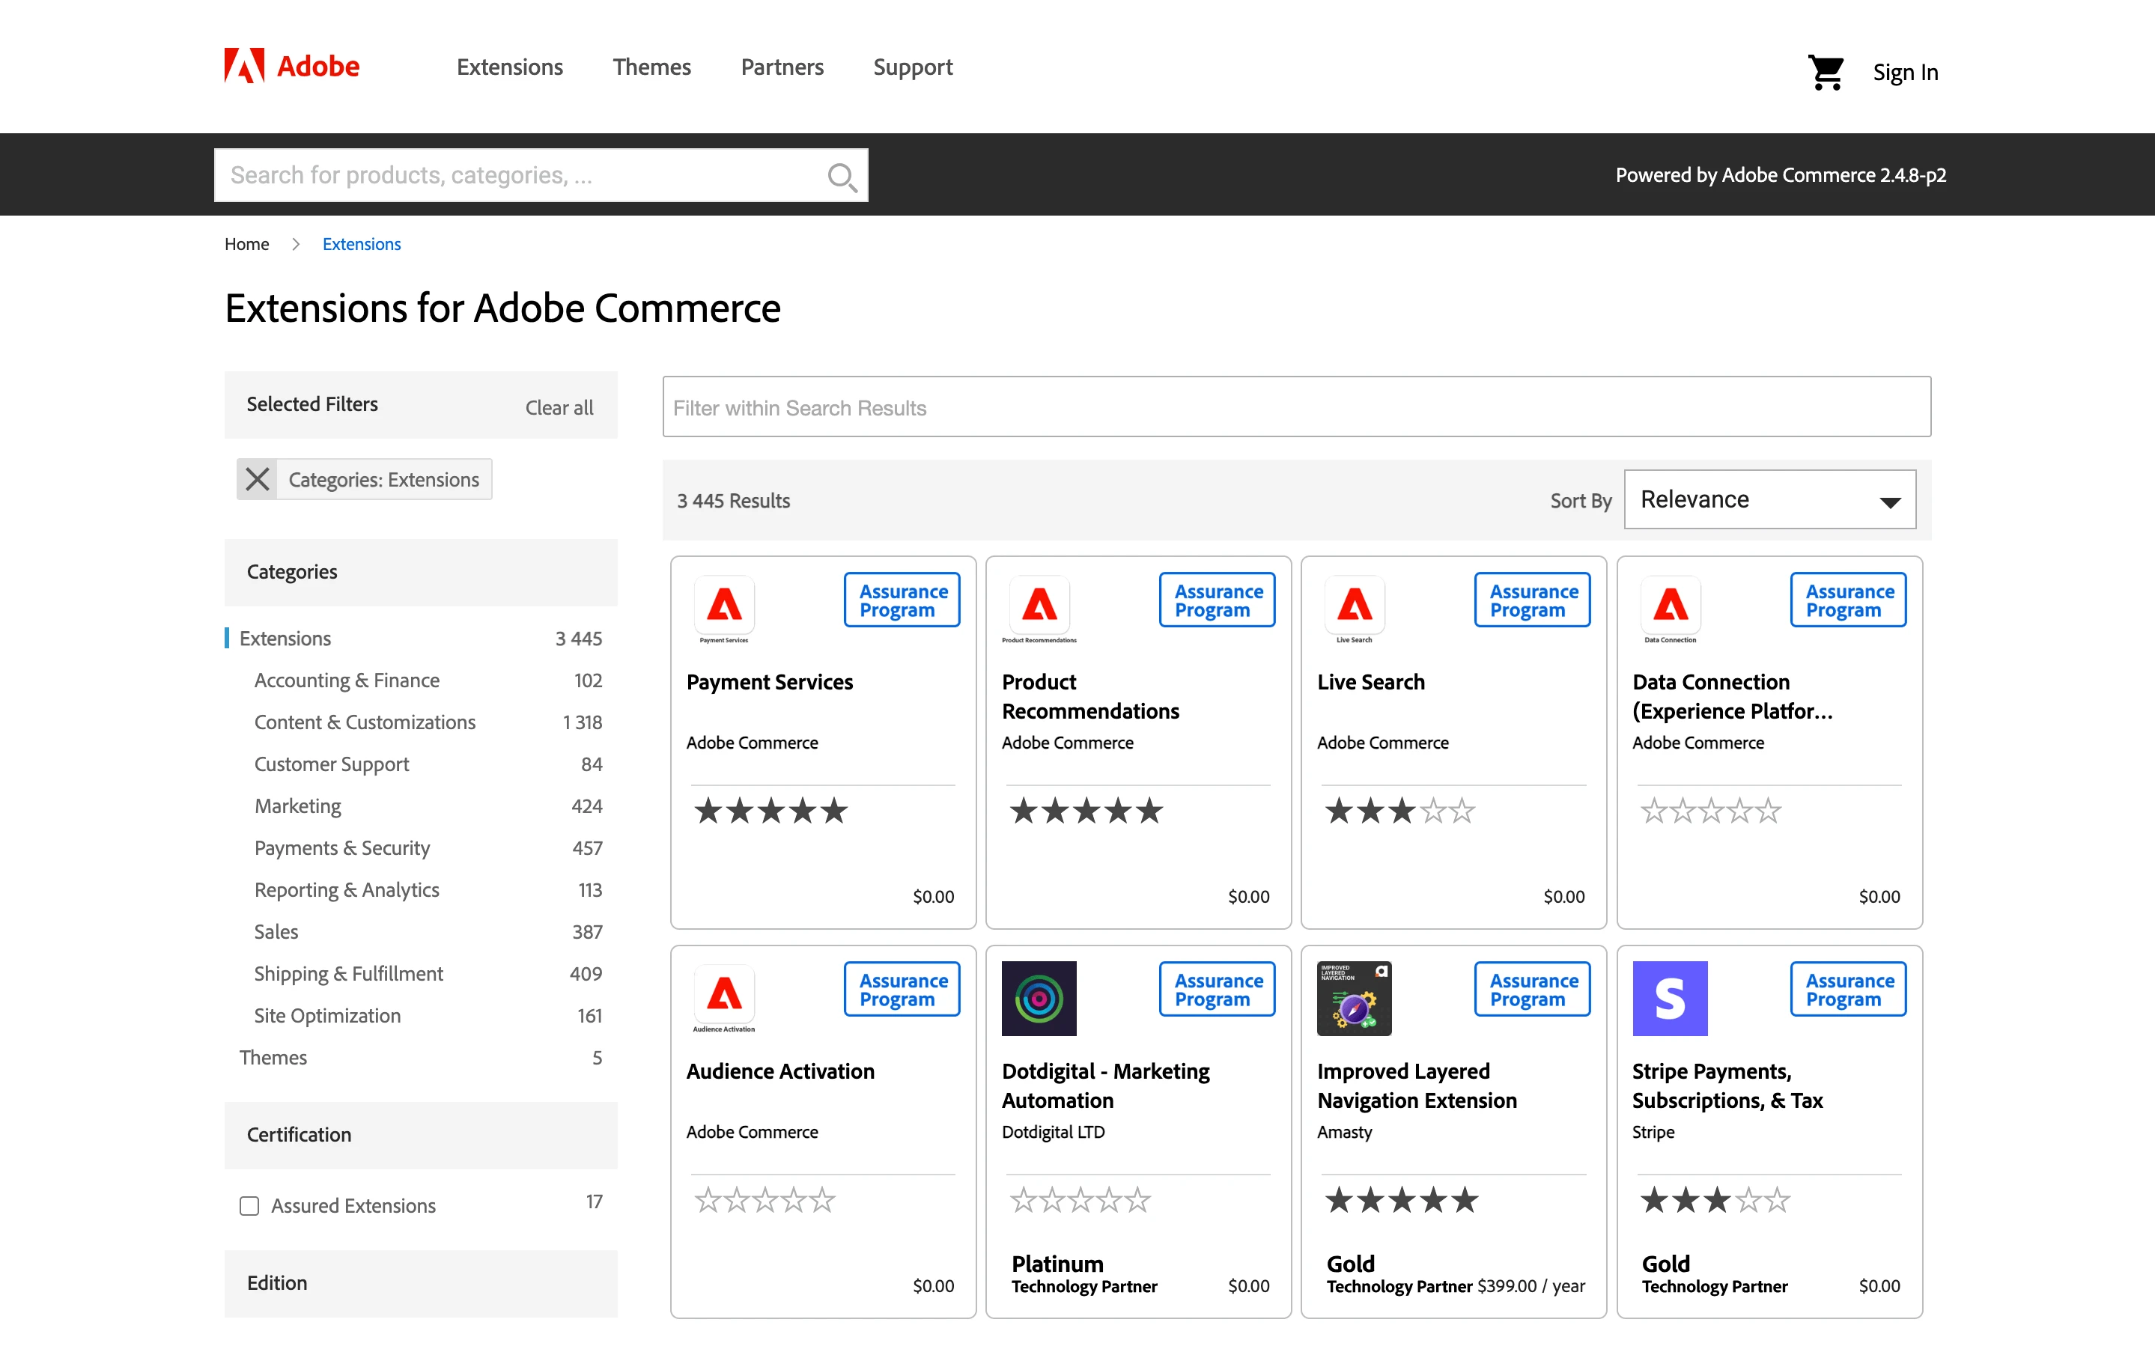The height and width of the screenshot is (1346, 2155).
Task: Click the Audience Activation extension icon
Action: point(723,998)
